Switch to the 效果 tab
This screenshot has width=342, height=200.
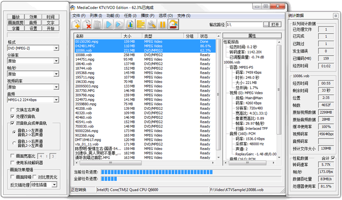click(33, 17)
